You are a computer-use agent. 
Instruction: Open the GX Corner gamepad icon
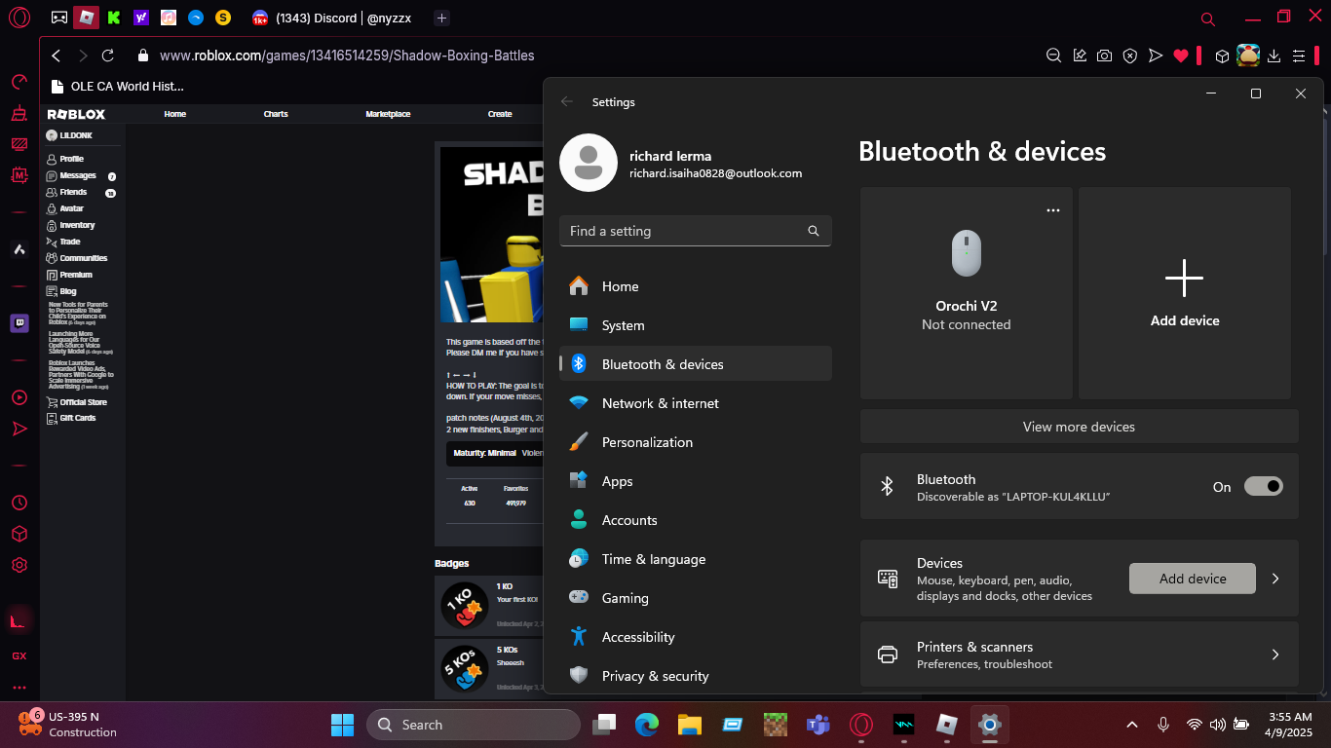click(x=59, y=18)
